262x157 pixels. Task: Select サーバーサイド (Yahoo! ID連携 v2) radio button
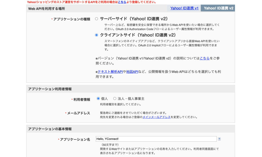(x=96, y=19)
